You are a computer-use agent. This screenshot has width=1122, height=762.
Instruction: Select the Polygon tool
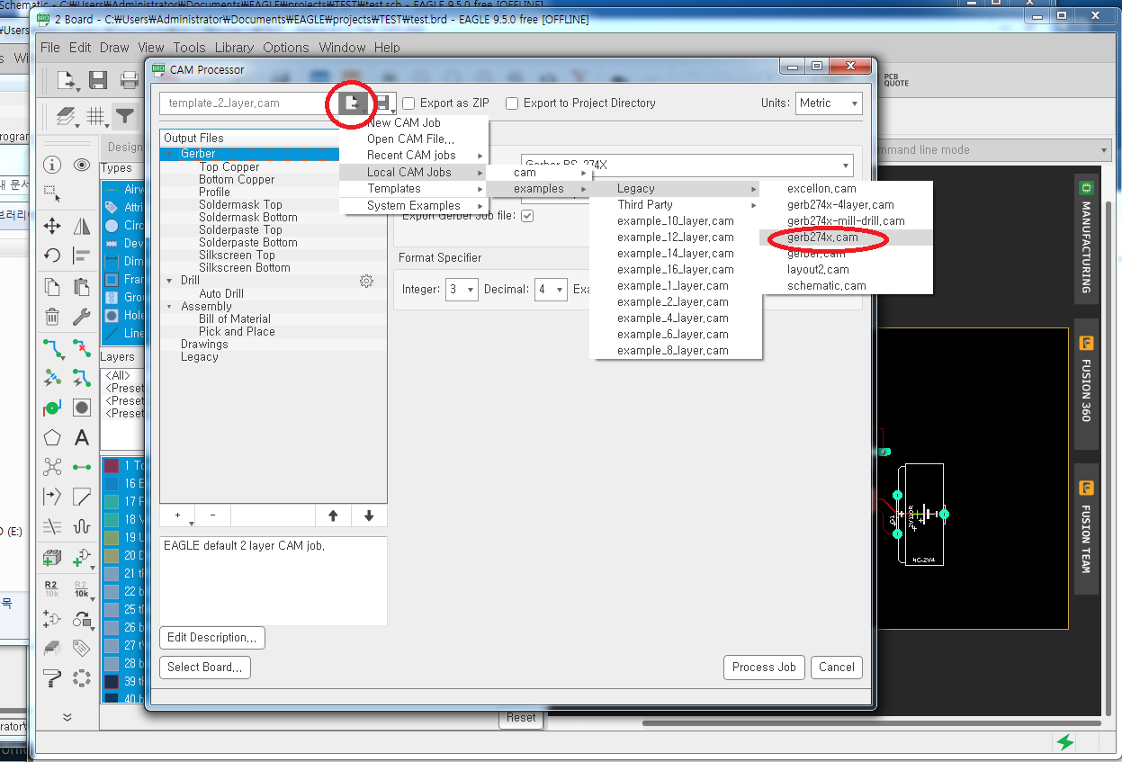[52, 438]
